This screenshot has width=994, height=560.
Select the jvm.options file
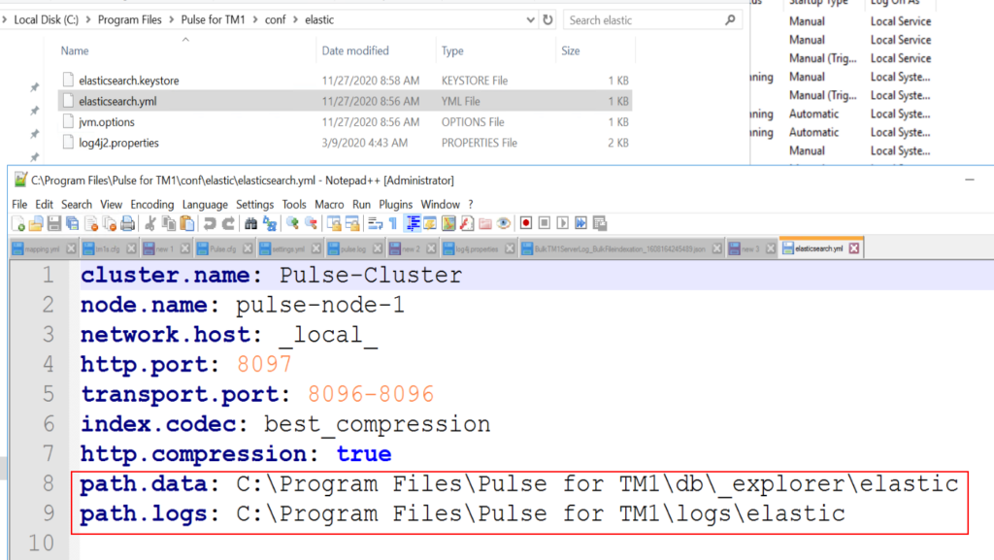coord(107,122)
